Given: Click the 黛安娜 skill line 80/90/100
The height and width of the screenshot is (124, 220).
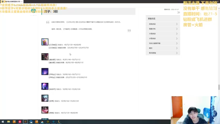Looking at the screenshot, I should pos(66,63).
